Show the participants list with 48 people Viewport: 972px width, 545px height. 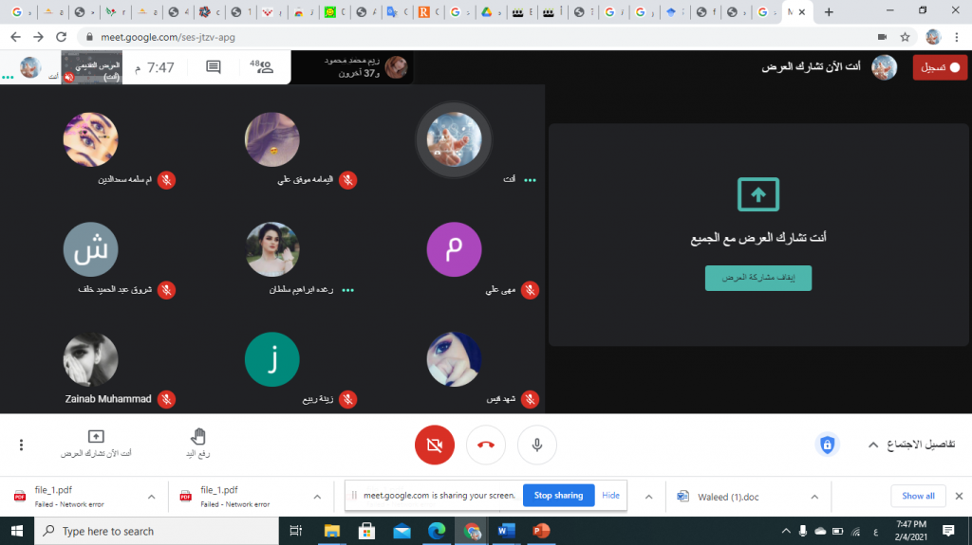pos(261,67)
